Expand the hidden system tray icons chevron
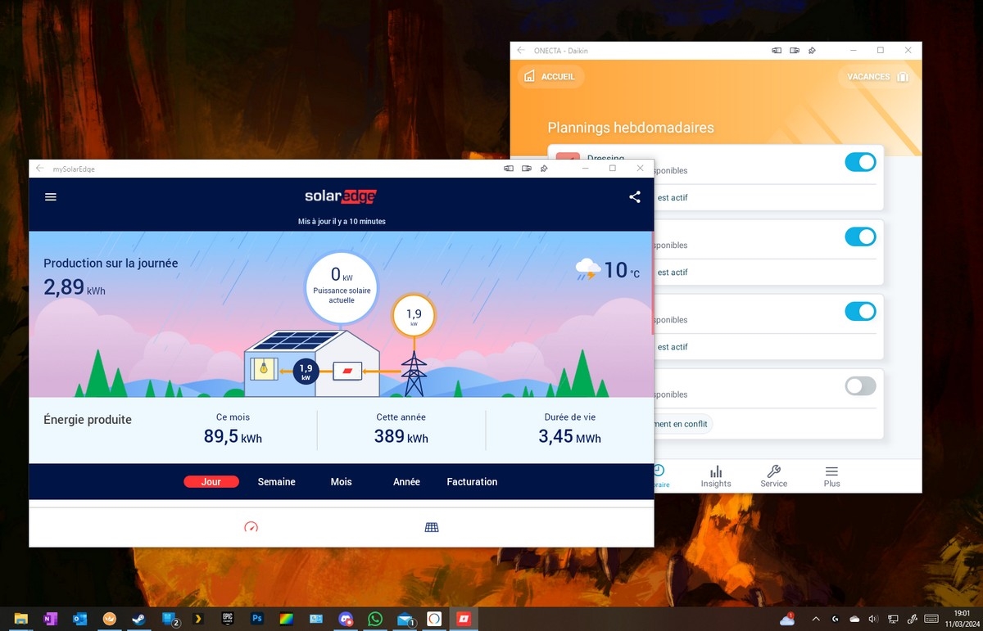 [815, 619]
